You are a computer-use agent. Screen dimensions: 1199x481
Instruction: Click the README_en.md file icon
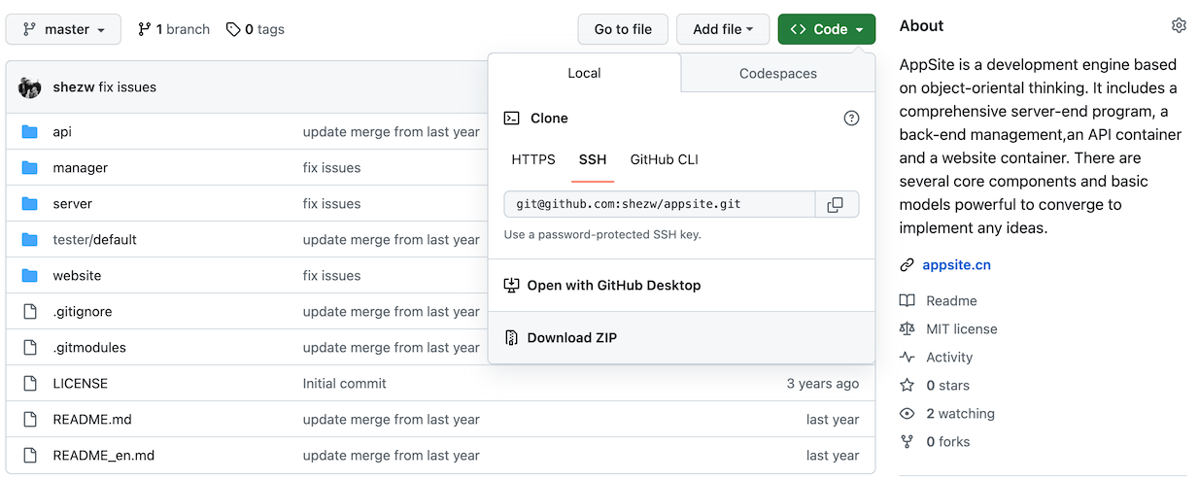pos(30,456)
